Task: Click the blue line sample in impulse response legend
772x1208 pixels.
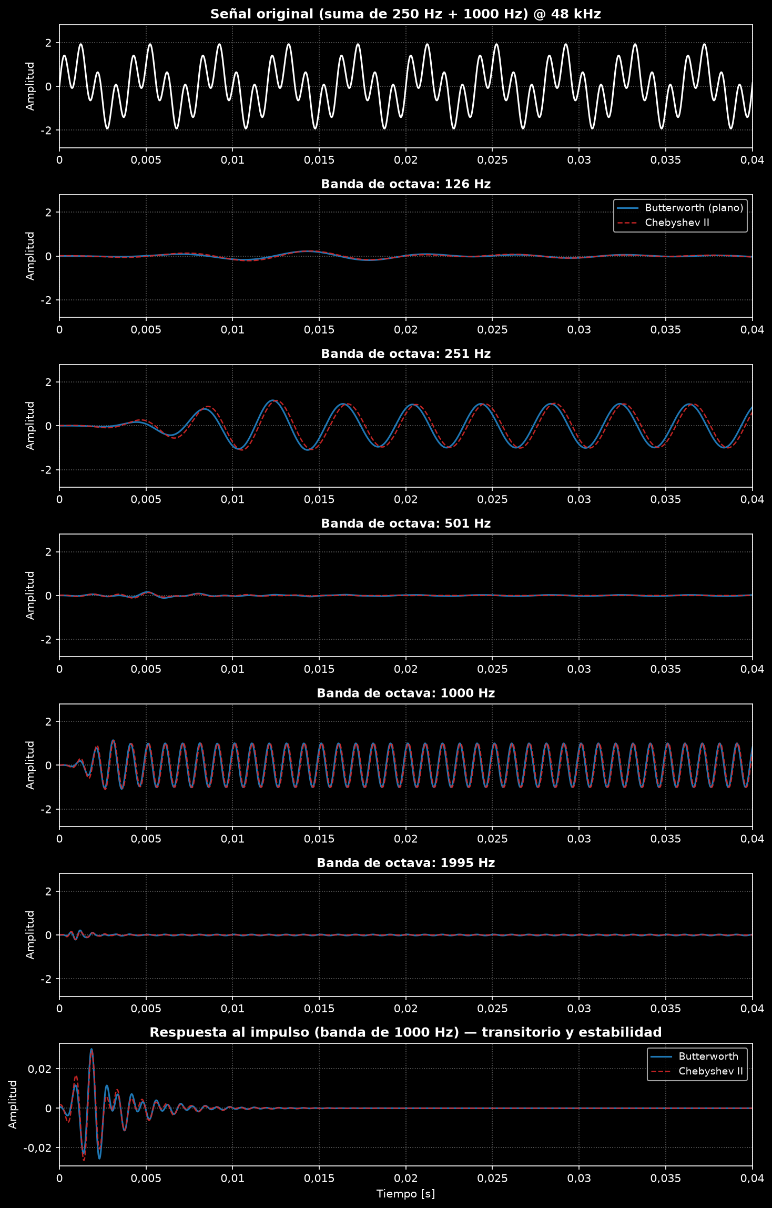Action: 662,1056
